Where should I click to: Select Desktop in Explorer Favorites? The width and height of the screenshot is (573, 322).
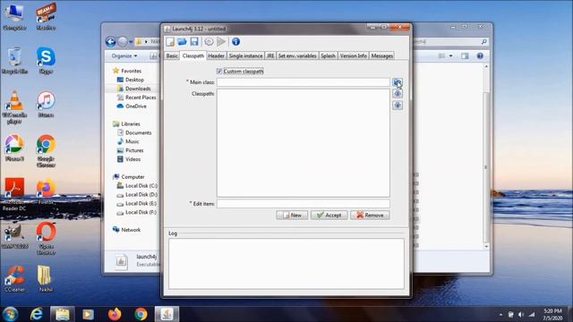tap(134, 80)
